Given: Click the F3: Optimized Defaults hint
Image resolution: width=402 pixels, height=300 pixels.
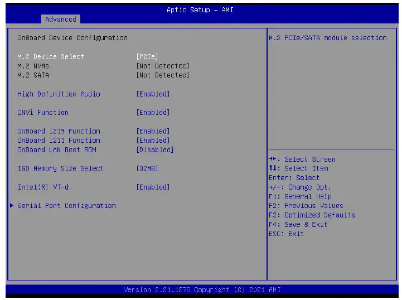Looking at the screenshot, I should 312,215.
